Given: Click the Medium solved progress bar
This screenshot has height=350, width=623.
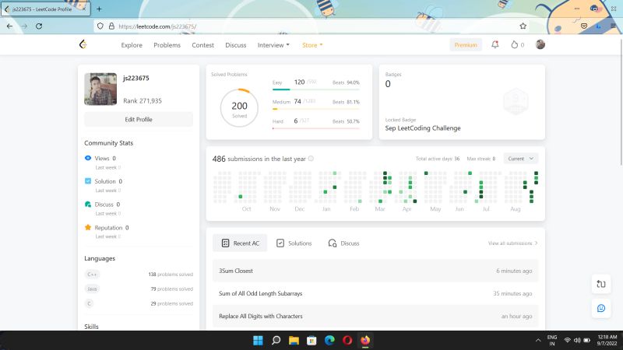Looking at the screenshot, I should click(316, 109).
